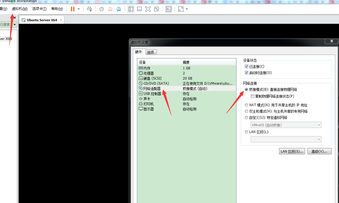Screen dimensions: 339x203
Task: Open the VMnet0 (自动桥接) dropdown
Action: [286, 125]
